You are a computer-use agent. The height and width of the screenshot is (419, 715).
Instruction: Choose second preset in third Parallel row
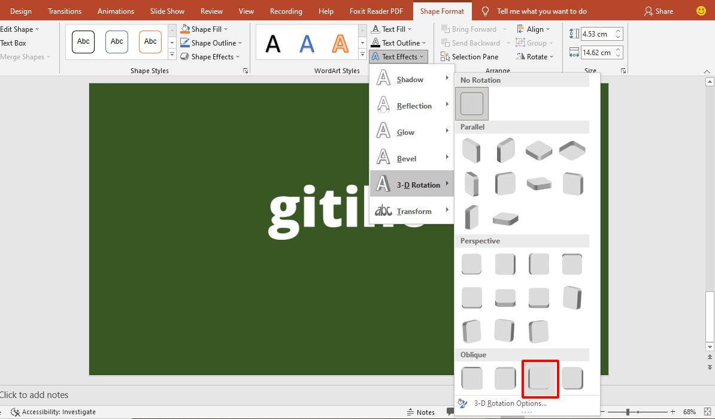[505, 219]
